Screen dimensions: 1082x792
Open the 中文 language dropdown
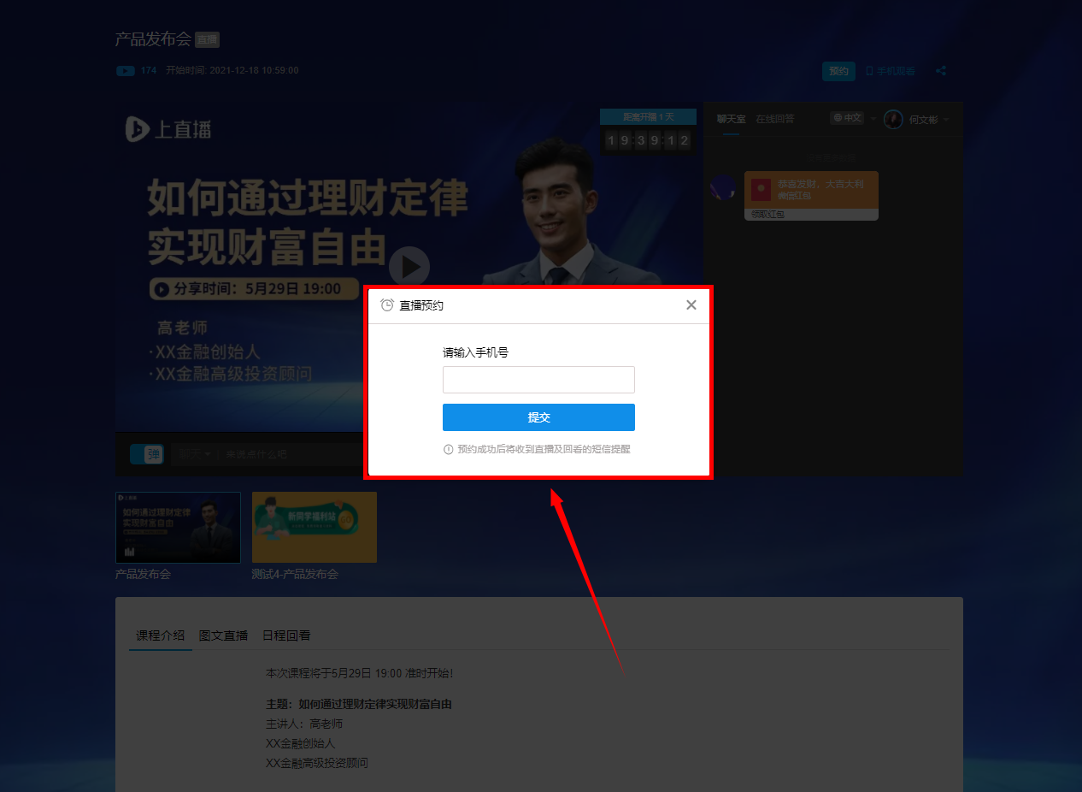[x=854, y=118]
